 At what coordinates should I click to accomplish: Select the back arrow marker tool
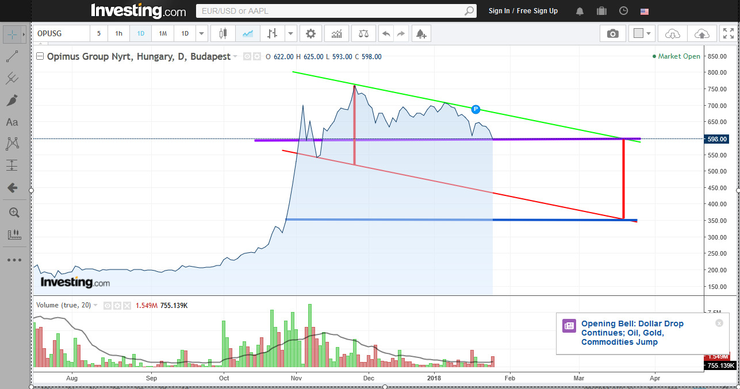(12, 187)
